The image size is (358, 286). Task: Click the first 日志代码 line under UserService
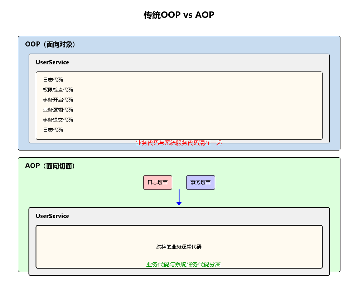tap(53, 80)
